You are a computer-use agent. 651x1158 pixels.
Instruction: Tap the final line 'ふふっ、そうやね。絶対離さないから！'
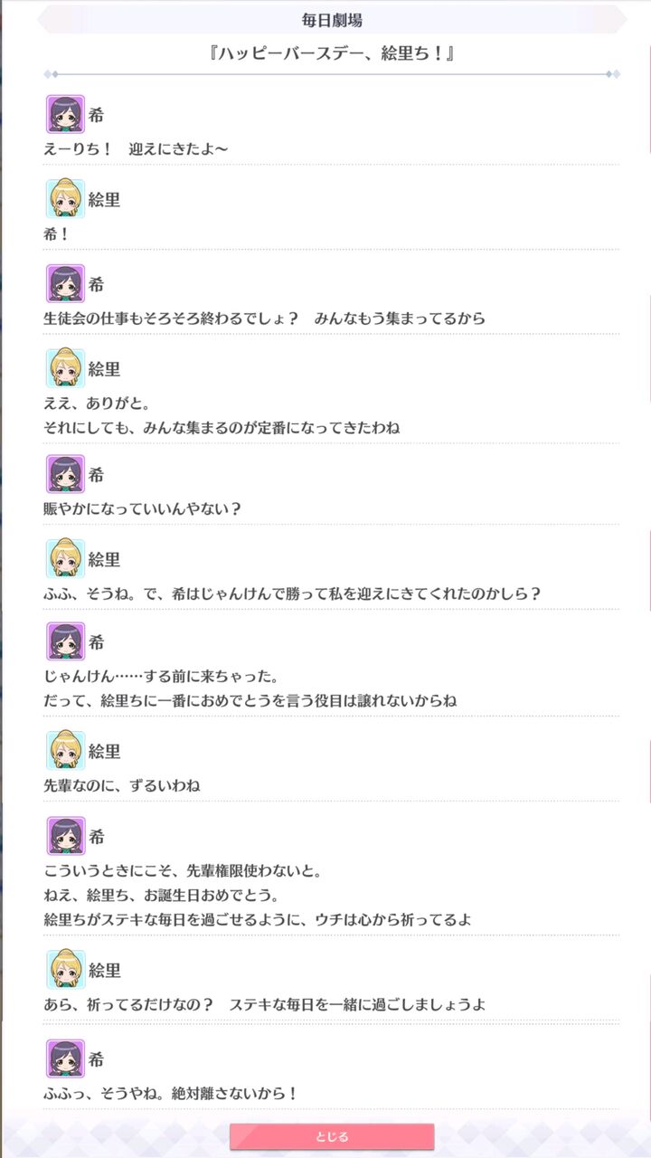(x=171, y=1093)
